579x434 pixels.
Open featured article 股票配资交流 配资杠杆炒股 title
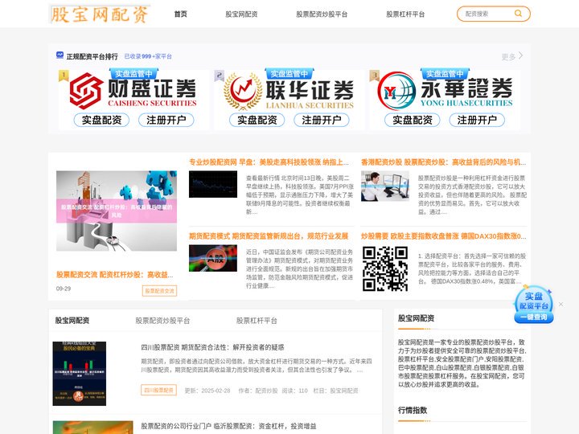pos(115,275)
